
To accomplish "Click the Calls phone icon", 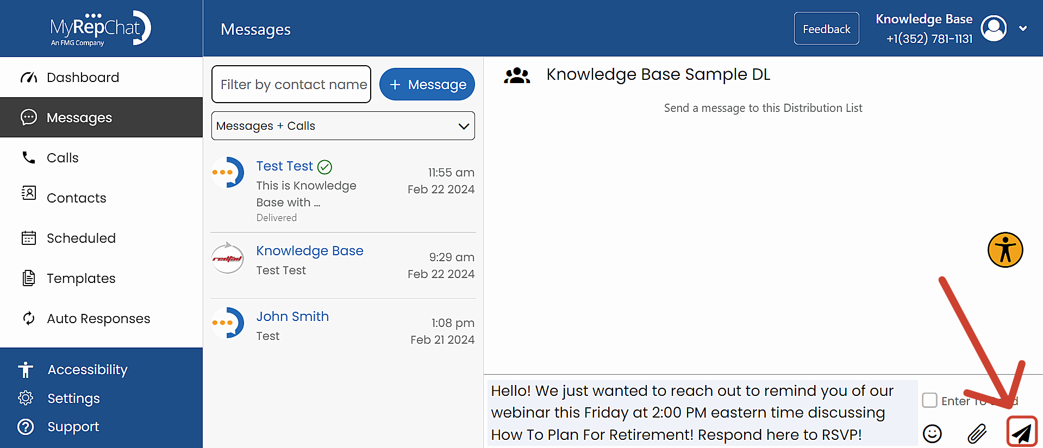I will tap(29, 157).
